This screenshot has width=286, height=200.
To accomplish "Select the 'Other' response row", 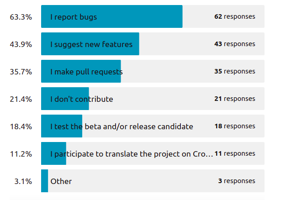I will coord(153,181).
